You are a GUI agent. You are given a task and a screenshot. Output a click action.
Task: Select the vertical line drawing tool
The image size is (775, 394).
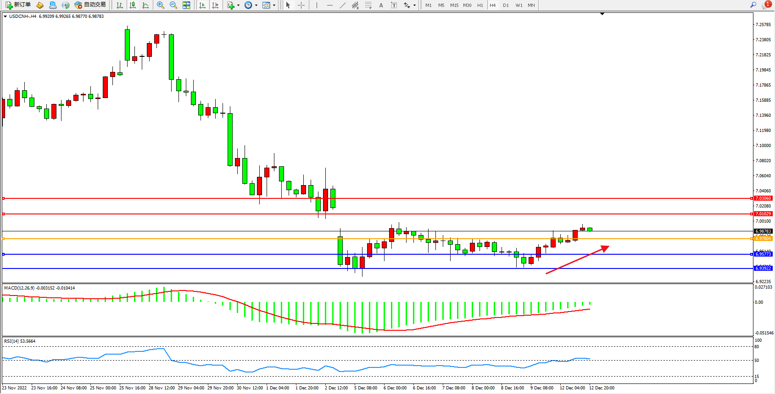[317, 5]
